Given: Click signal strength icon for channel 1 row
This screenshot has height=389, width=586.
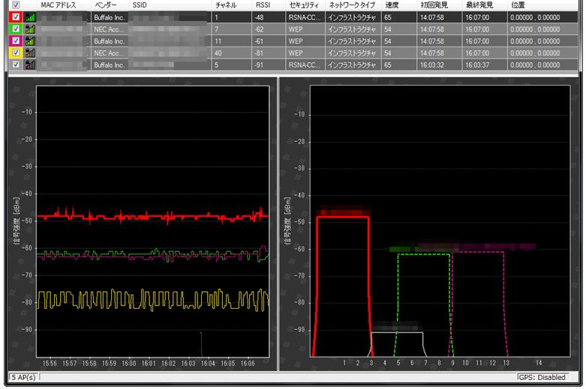Looking at the screenshot, I should click(30, 17).
